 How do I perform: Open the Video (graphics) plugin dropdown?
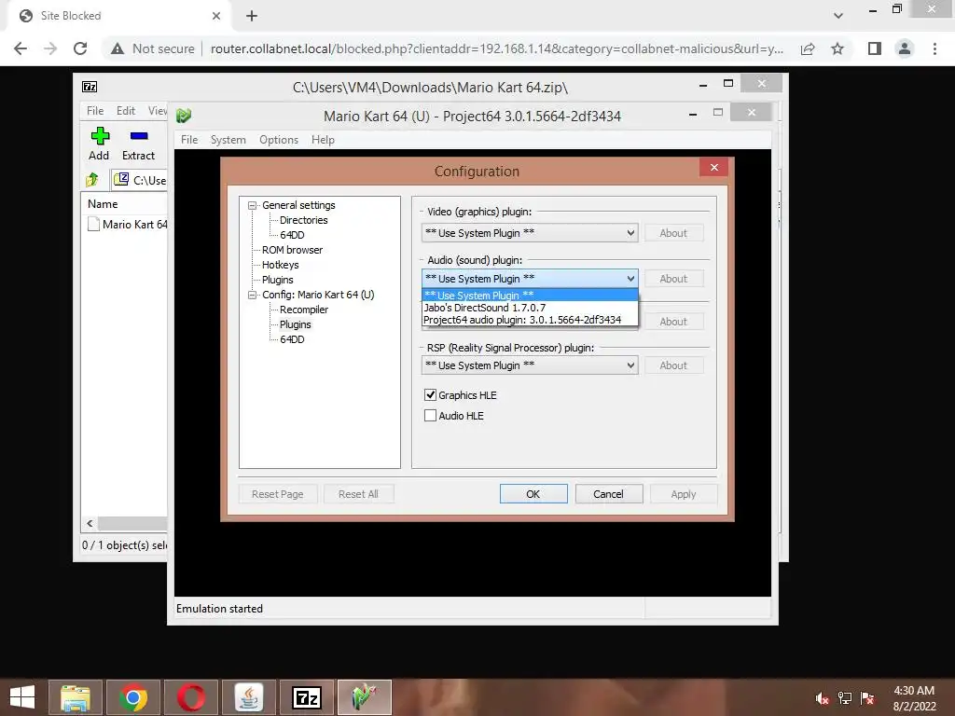[530, 232]
